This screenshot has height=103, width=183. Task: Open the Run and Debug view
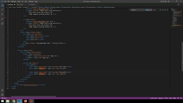(x=2, y=19)
